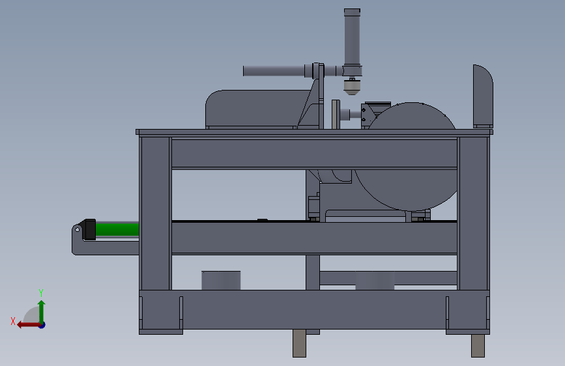The height and width of the screenshot is (366, 565).
Task: Click the blue Z axis dot of triad
Action: 42,325
